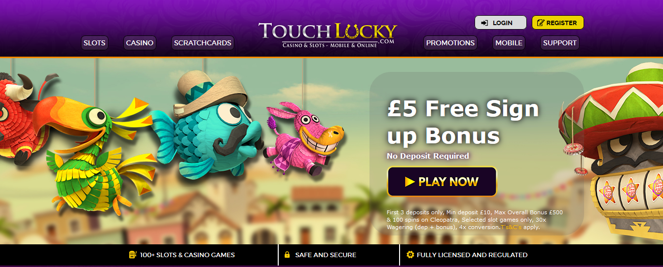The height and width of the screenshot is (267, 663).
Task: Click the slot machine icon in bottom bar
Action: [132, 255]
